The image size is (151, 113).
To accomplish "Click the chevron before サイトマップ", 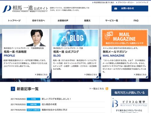I will tap(137, 2).
